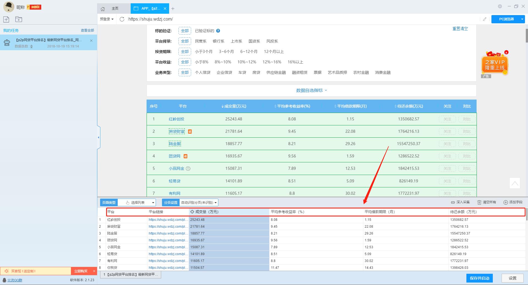Viewport: 528px width, 285px height.
Task: Click 重置清空 link
Action: coord(460,29)
